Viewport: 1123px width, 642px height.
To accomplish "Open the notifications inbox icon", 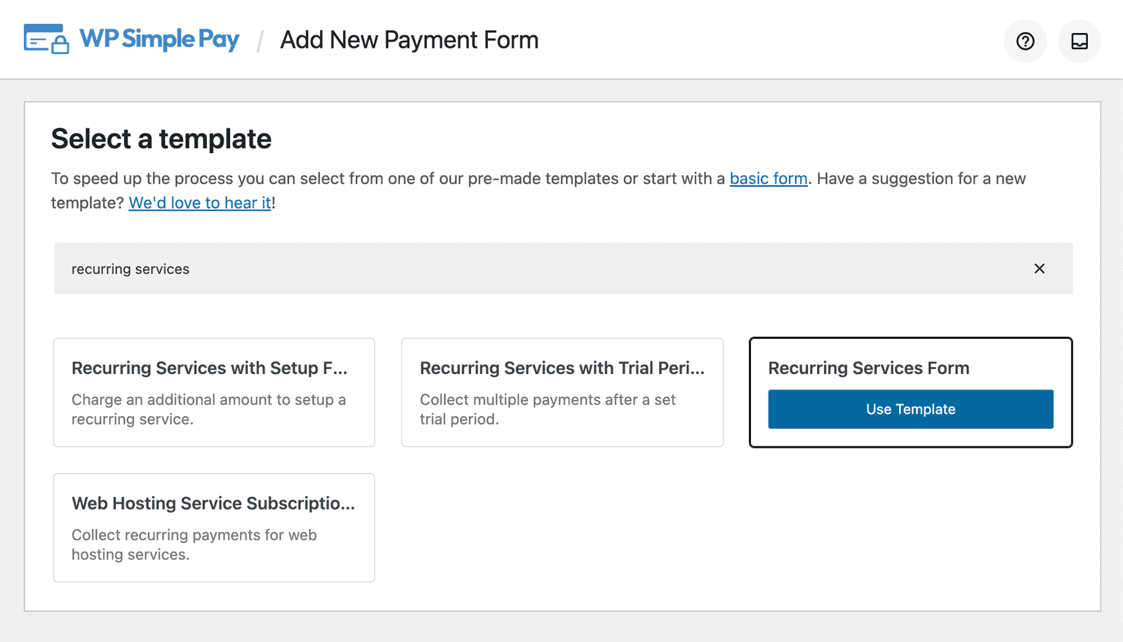I will [x=1079, y=41].
